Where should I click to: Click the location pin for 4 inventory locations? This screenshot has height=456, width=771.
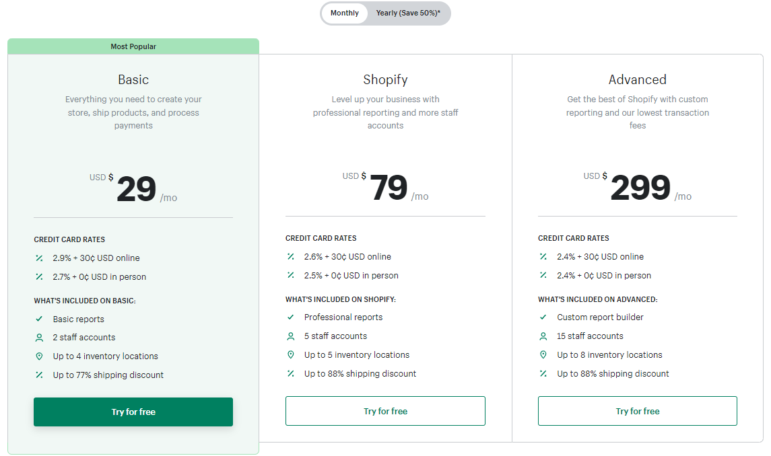pyautogui.click(x=38, y=356)
